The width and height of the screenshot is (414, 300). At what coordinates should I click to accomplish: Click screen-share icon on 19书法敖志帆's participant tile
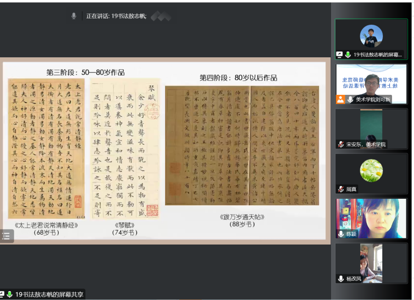pyautogui.click(x=340, y=55)
